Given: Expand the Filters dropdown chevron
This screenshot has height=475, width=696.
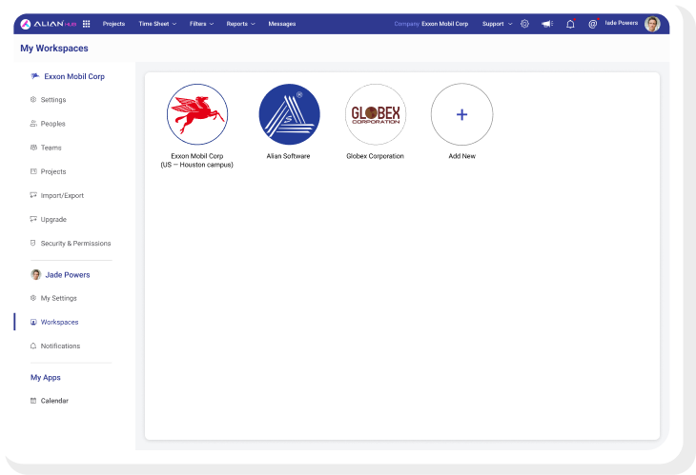Looking at the screenshot, I should [212, 24].
